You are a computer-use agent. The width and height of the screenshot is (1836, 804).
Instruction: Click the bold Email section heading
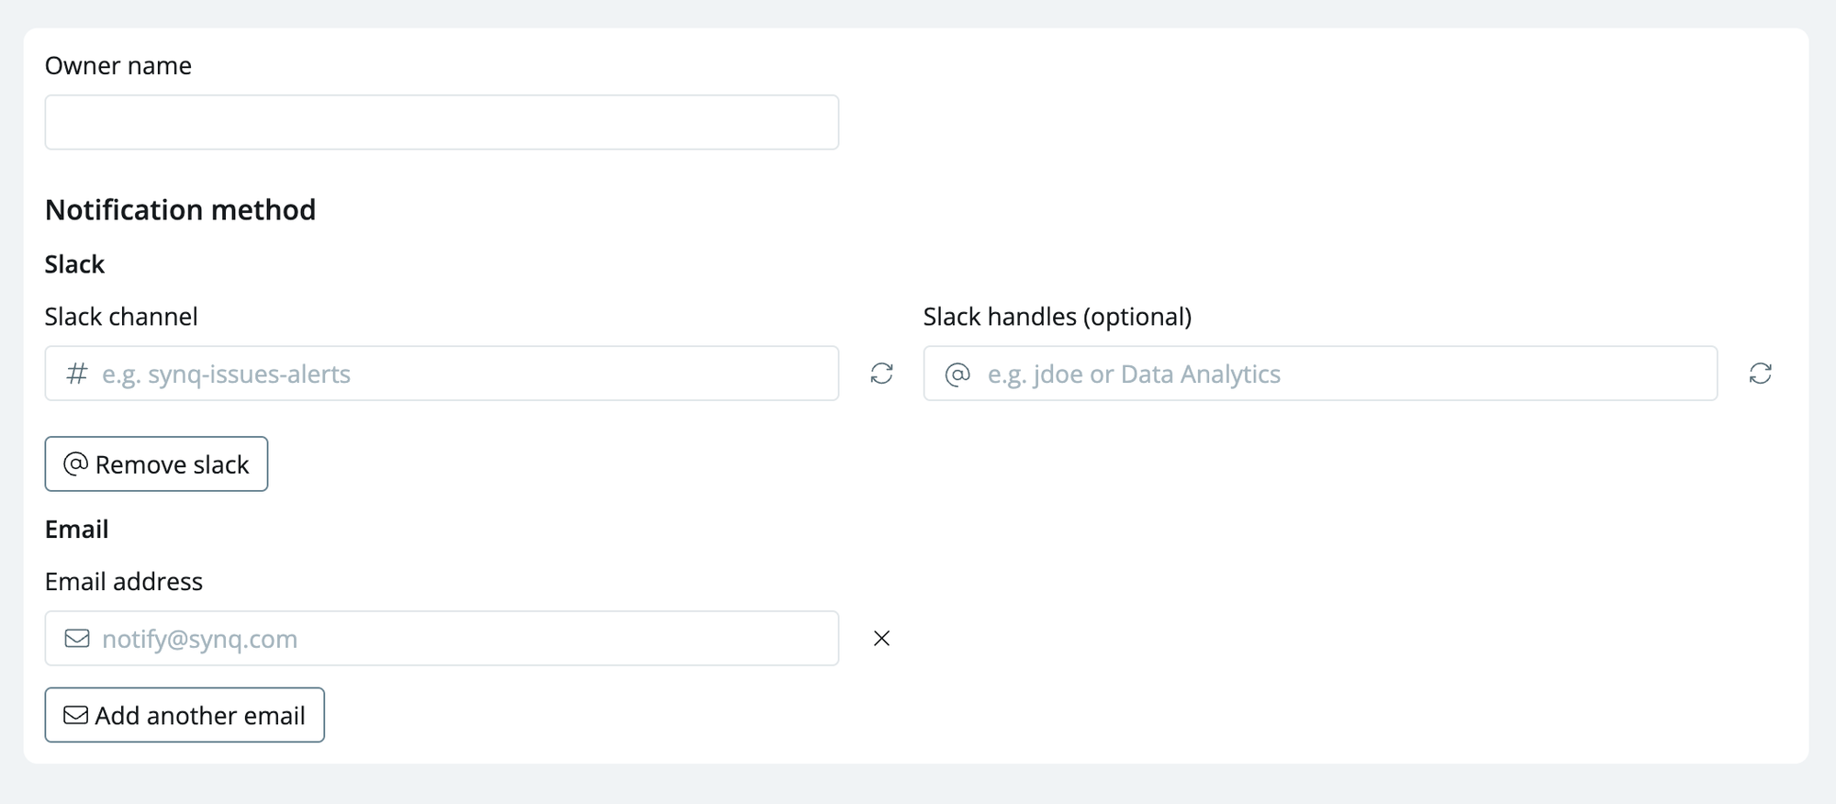point(77,530)
